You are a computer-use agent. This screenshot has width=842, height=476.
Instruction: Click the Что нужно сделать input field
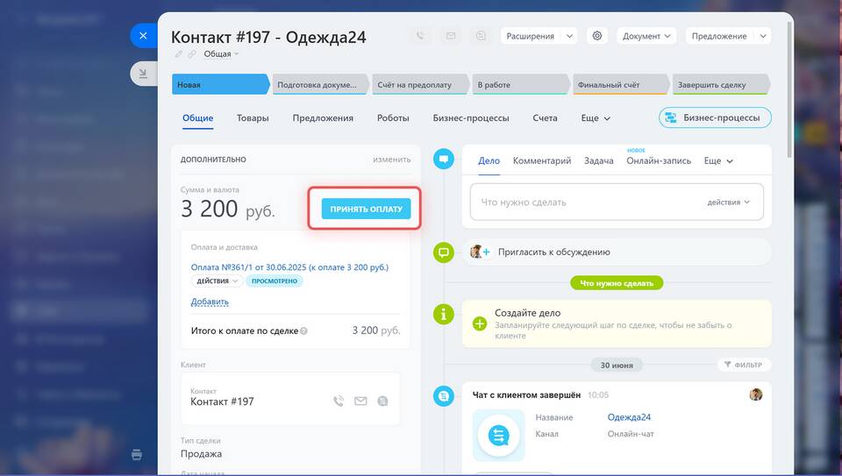point(588,202)
